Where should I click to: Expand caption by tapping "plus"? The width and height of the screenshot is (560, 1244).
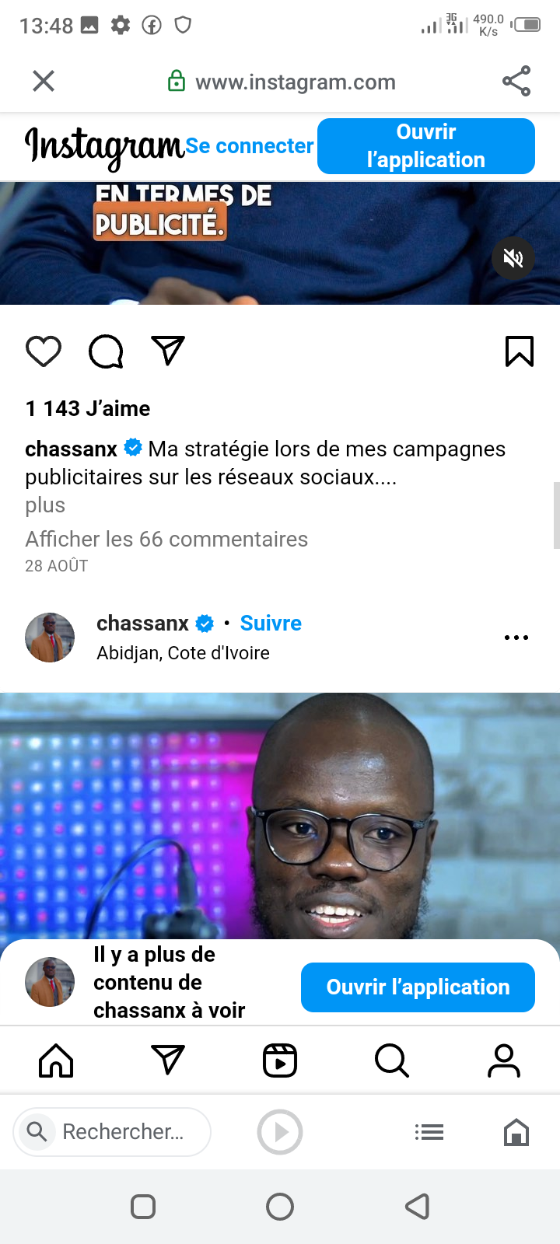tap(45, 505)
